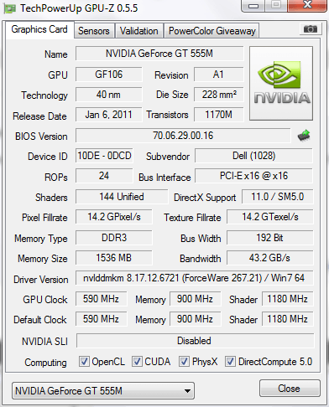Click the camera screenshot icon
Screen dimensions: 329x407
[310, 28]
